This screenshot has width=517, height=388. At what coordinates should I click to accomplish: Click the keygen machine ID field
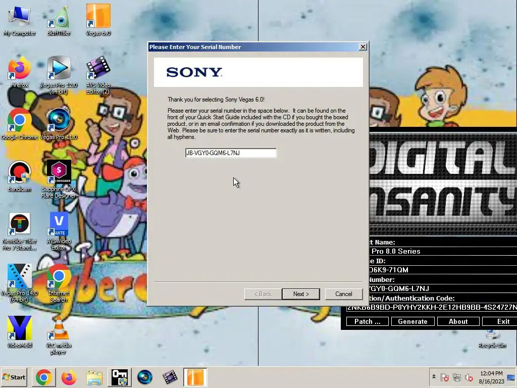443,270
